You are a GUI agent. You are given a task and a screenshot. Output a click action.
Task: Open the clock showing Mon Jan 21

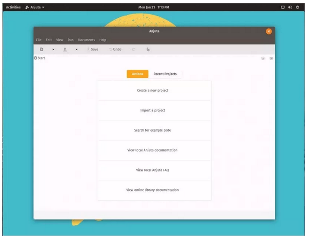point(153,7)
